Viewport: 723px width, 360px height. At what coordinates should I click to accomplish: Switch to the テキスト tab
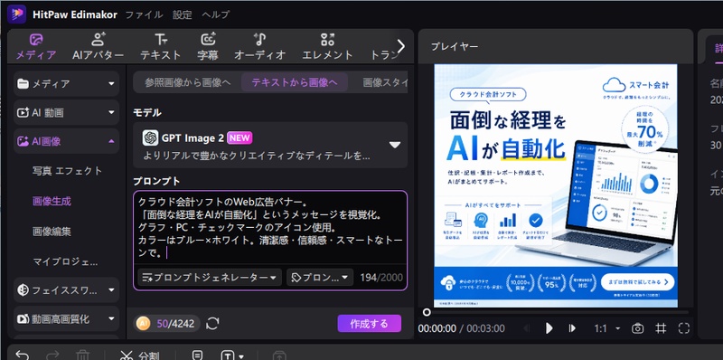tap(161, 47)
